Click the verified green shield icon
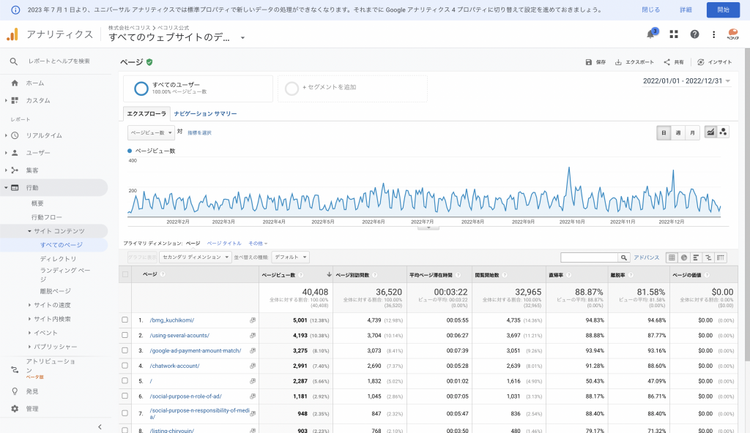750x433 pixels. [149, 62]
